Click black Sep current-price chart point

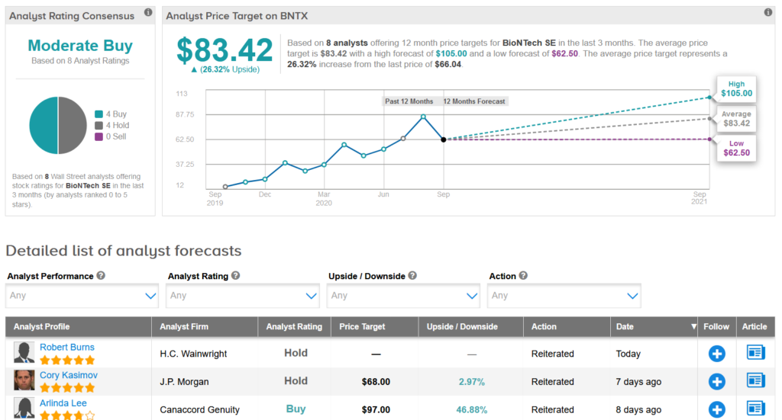(x=444, y=139)
